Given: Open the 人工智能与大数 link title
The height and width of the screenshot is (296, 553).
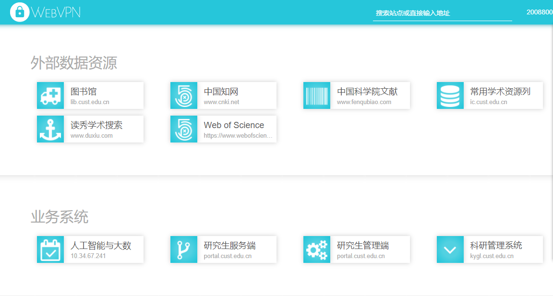Looking at the screenshot, I should 101,246.
